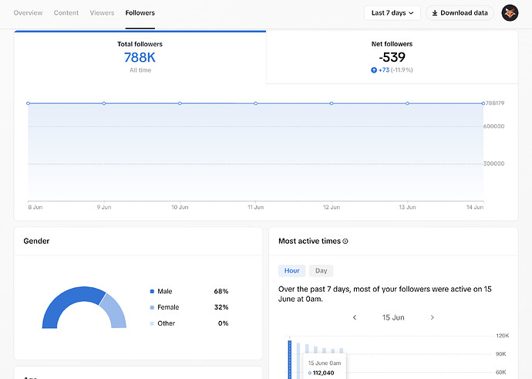
Task: Click the 14 Jun chart data point
Action: point(483,103)
